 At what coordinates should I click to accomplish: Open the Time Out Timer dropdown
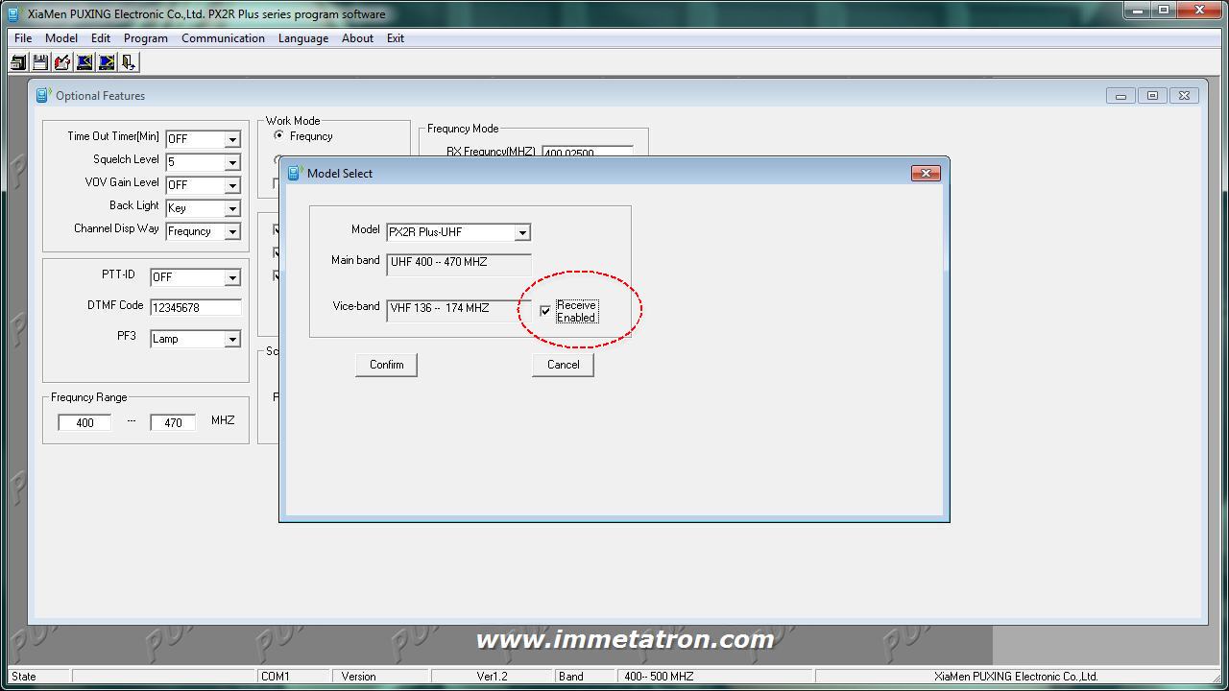[231, 139]
